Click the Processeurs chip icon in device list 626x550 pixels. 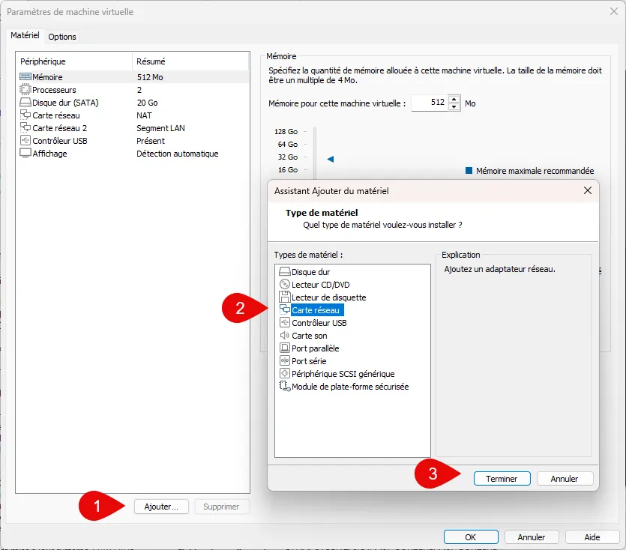(x=25, y=90)
